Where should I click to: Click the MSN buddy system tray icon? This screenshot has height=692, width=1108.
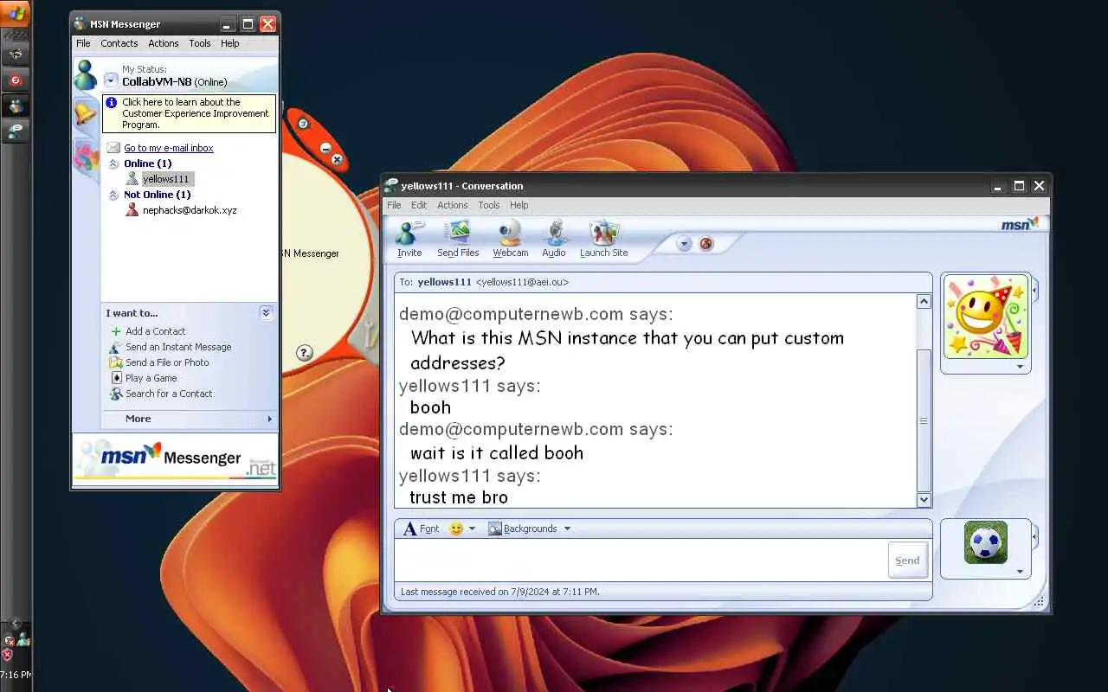click(23, 639)
